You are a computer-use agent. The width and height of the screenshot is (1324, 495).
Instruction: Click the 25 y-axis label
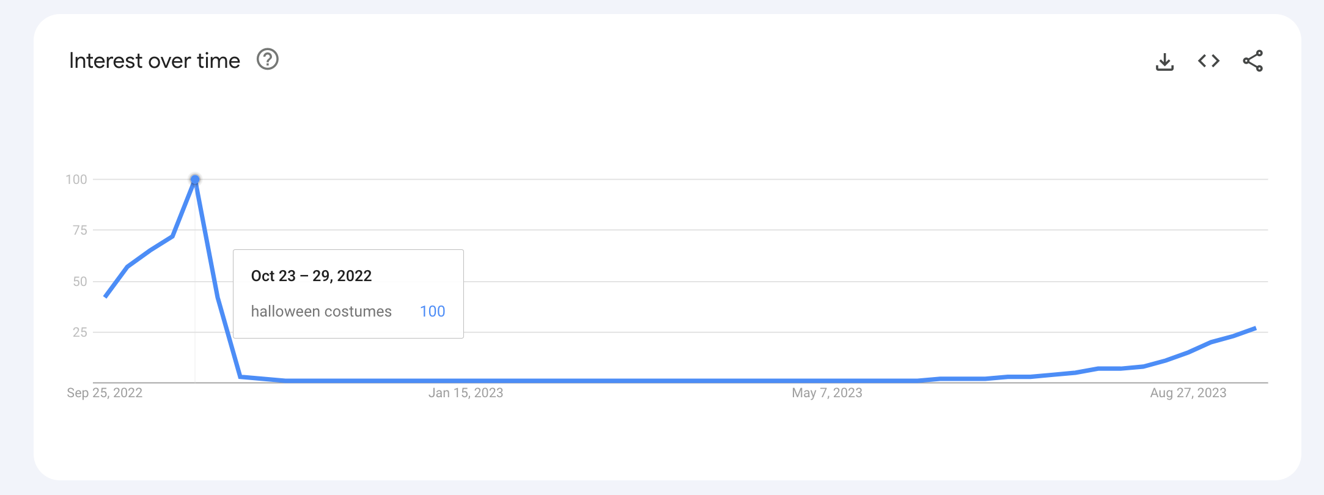pos(80,332)
